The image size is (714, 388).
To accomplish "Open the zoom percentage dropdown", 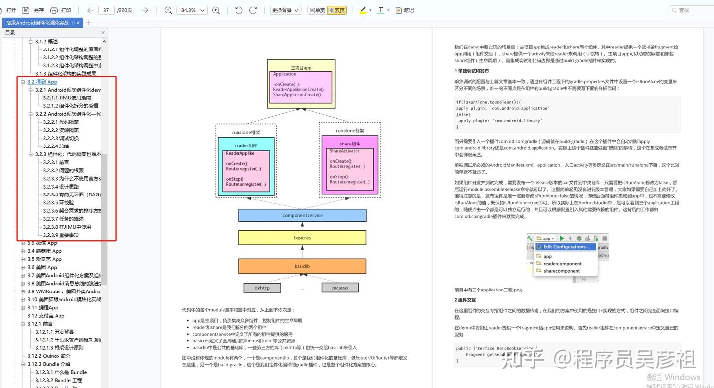I will click(x=192, y=9).
